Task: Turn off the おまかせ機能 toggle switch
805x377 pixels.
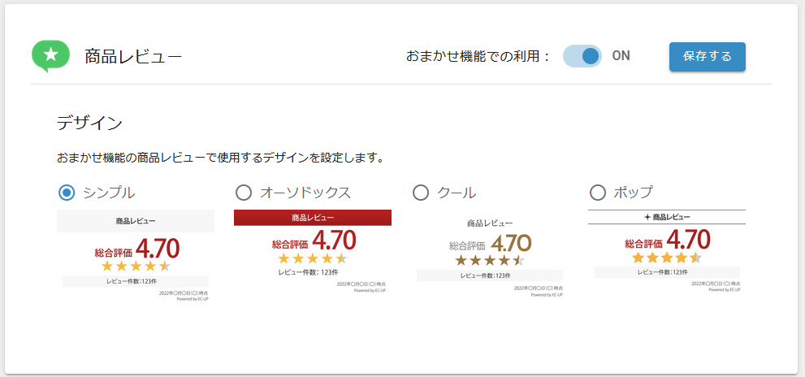Action: point(582,56)
